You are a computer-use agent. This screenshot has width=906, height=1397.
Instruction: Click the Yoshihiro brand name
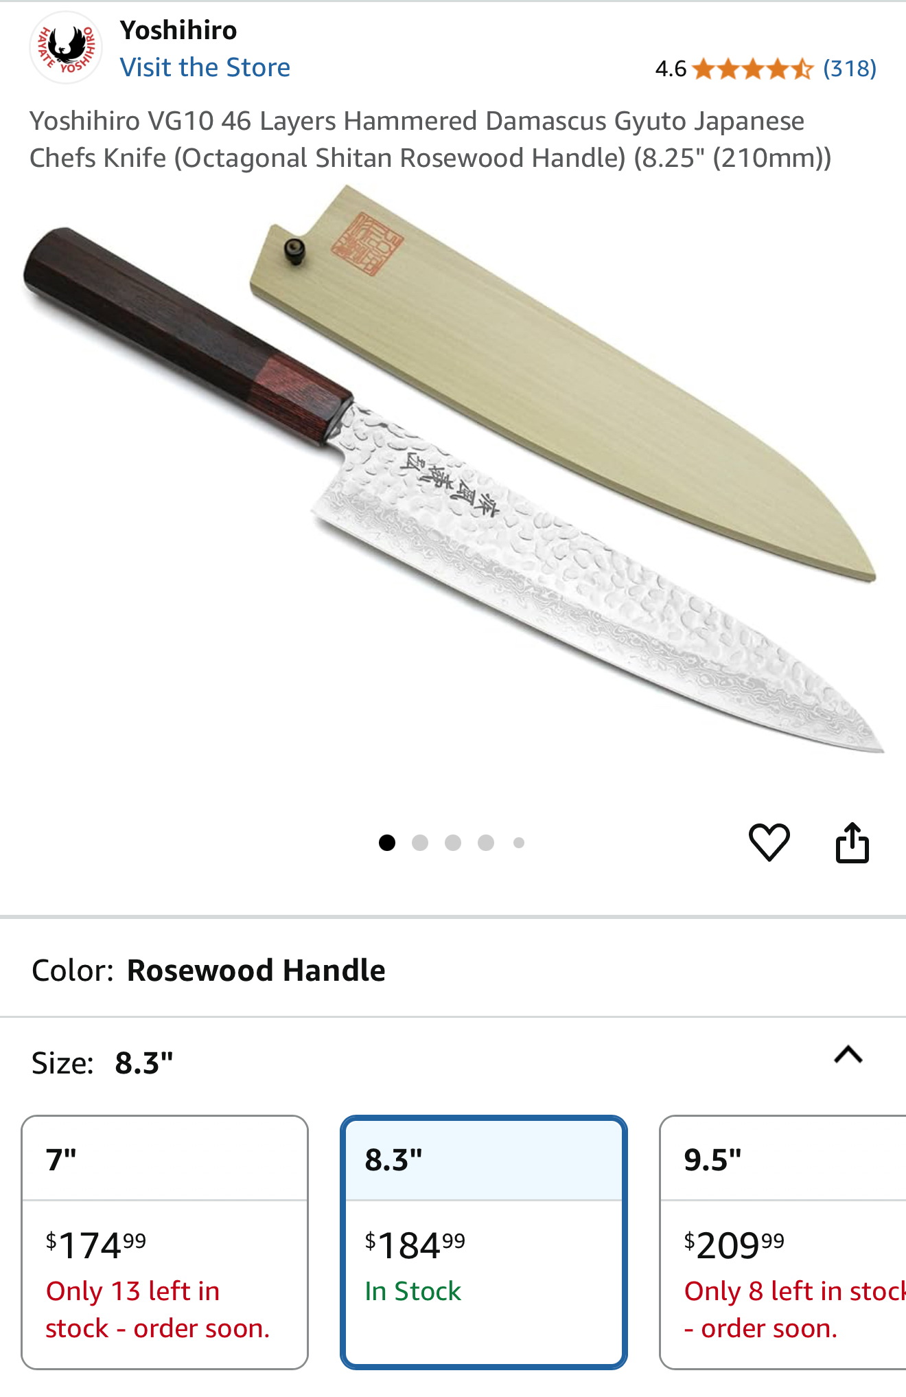(178, 30)
